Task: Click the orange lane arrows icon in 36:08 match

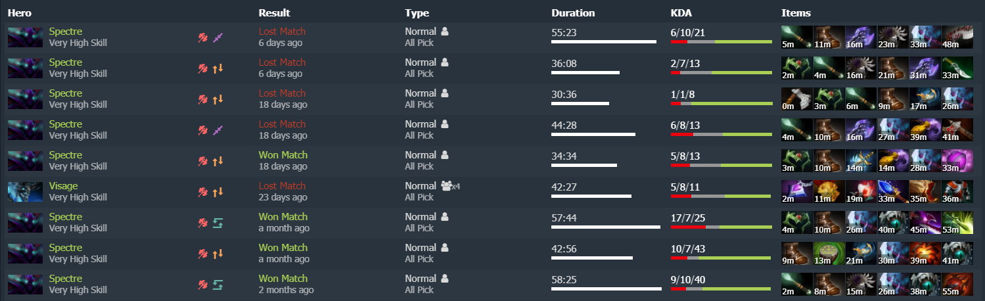Action: point(219,68)
